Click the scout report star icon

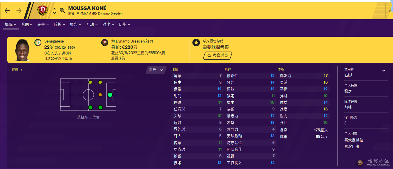coord(196,43)
